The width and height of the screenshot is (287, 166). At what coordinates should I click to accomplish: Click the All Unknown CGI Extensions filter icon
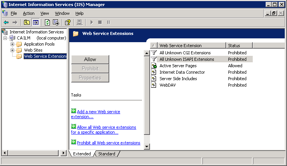[154, 53]
